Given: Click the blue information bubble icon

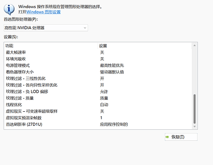Looking at the screenshot, I should point(9,9).
